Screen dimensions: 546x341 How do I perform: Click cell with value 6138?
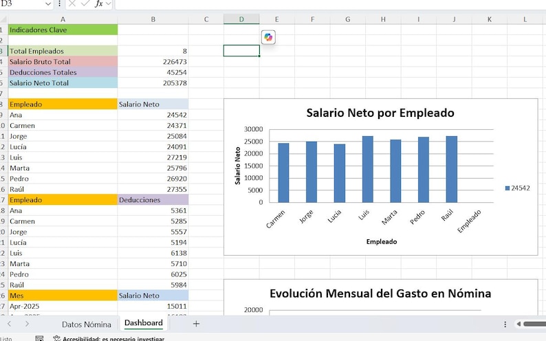[x=153, y=253]
